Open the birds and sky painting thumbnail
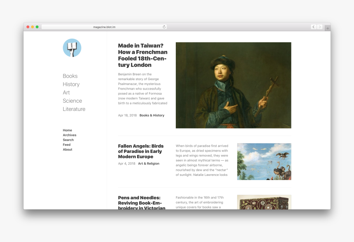The height and width of the screenshot is (242, 354). (264, 161)
